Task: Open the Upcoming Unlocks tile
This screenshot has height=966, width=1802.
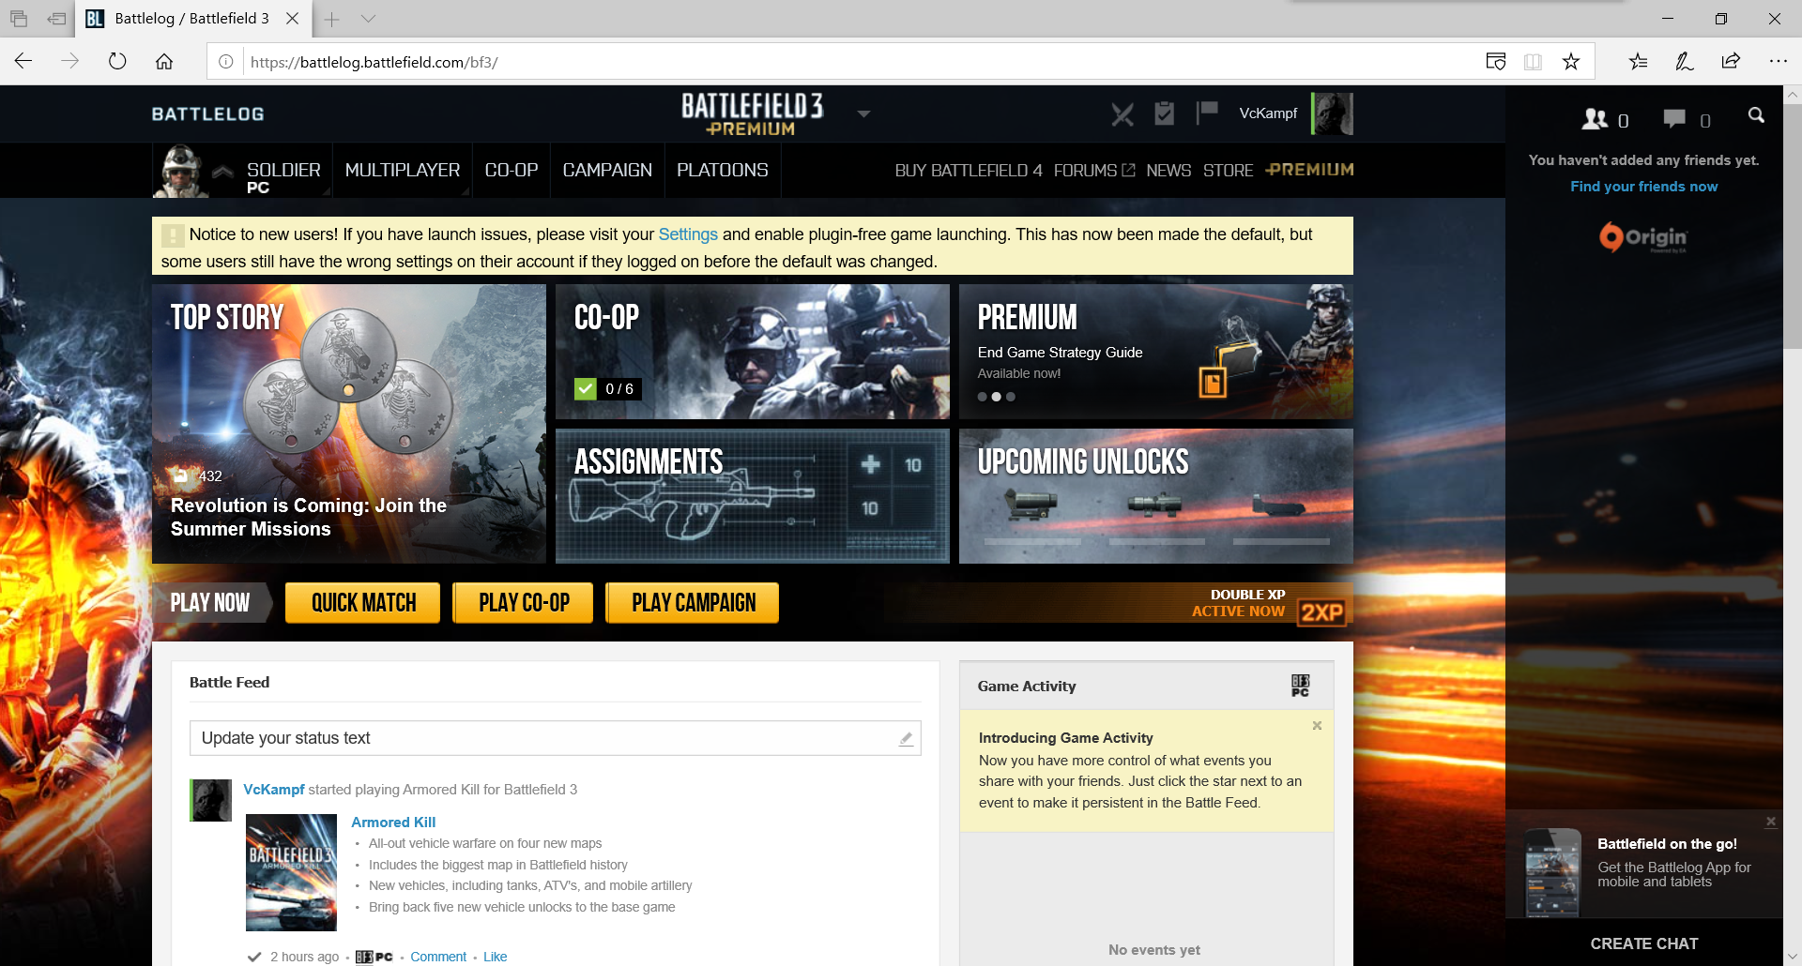Action: pos(1156,496)
